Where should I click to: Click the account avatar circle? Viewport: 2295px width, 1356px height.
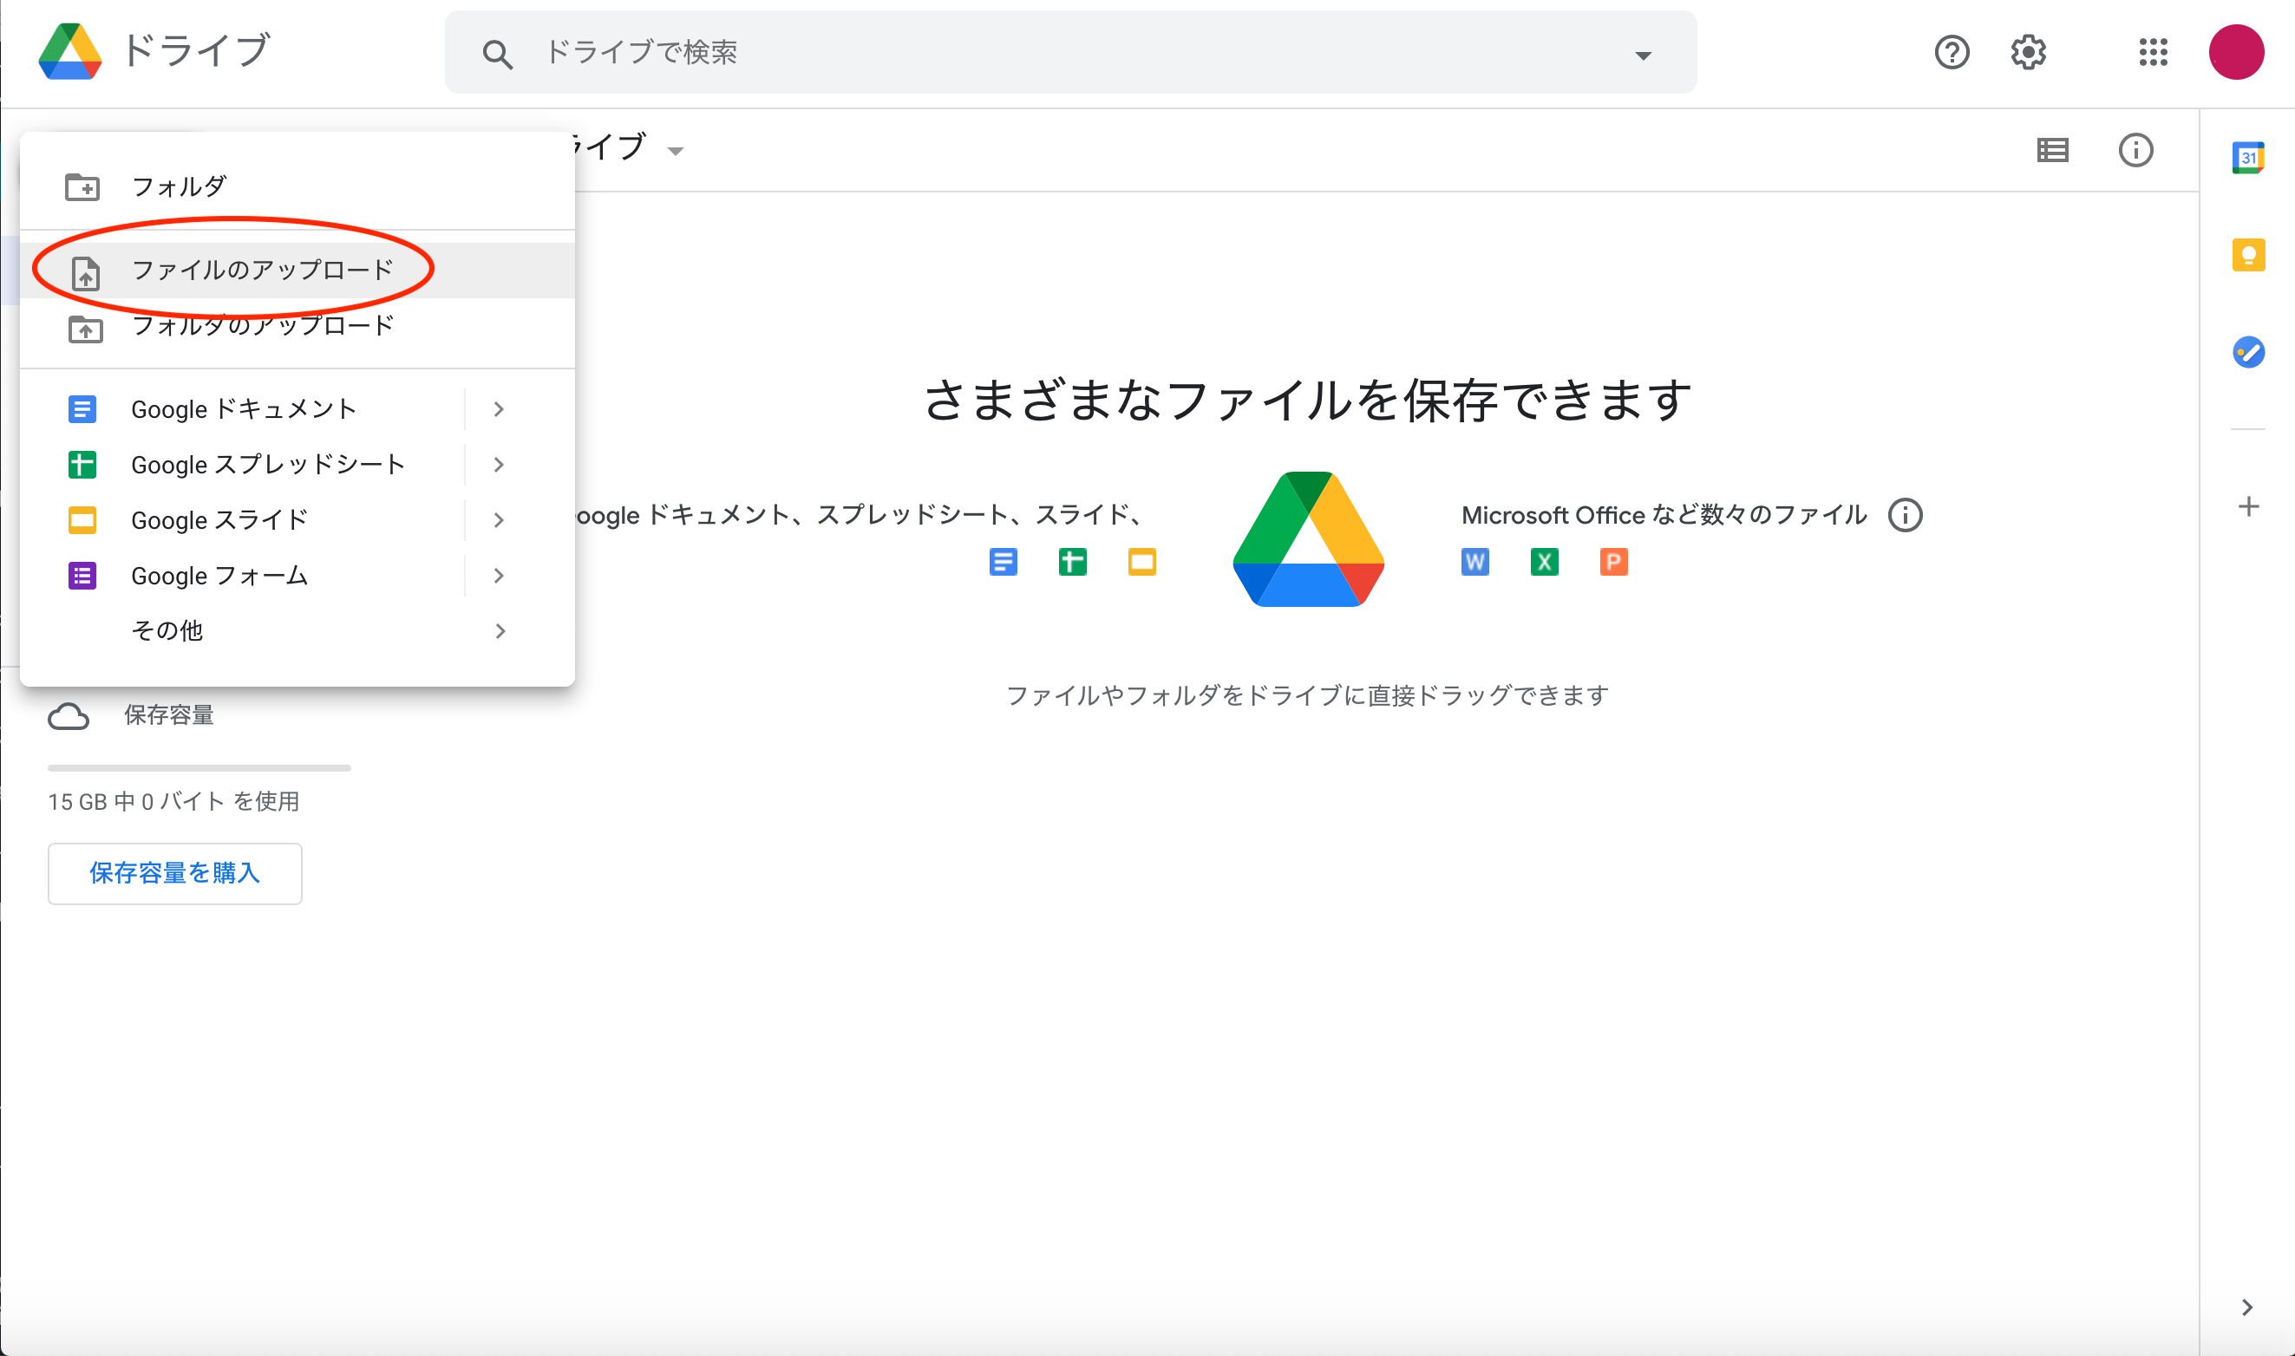[x=2236, y=52]
